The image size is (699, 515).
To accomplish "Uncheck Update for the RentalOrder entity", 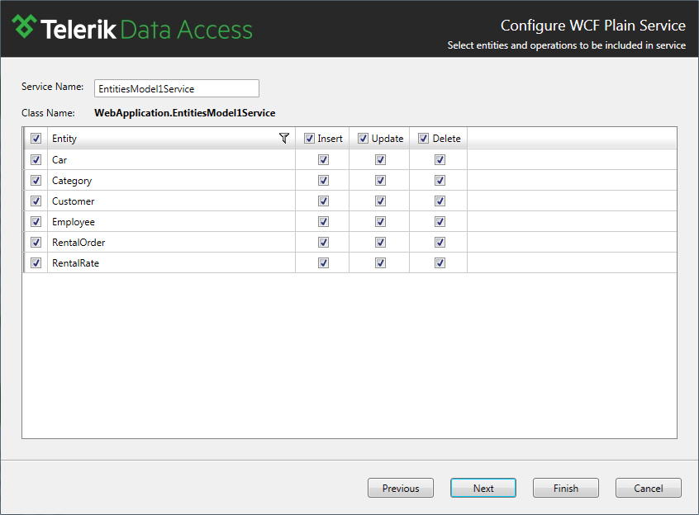I will coord(380,242).
